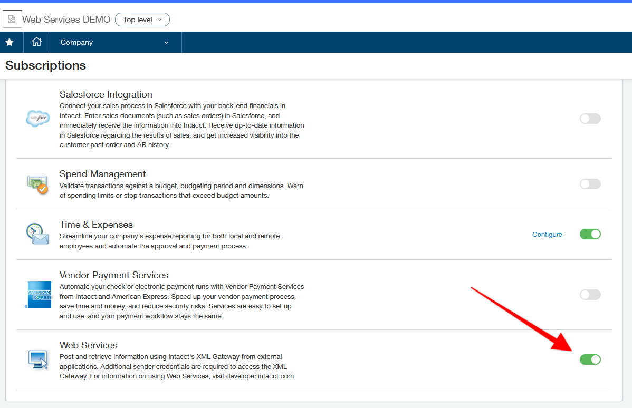Click the Vendor Payment Services heading
632x408 pixels.
pyautogui.click(x=114, y=275)
